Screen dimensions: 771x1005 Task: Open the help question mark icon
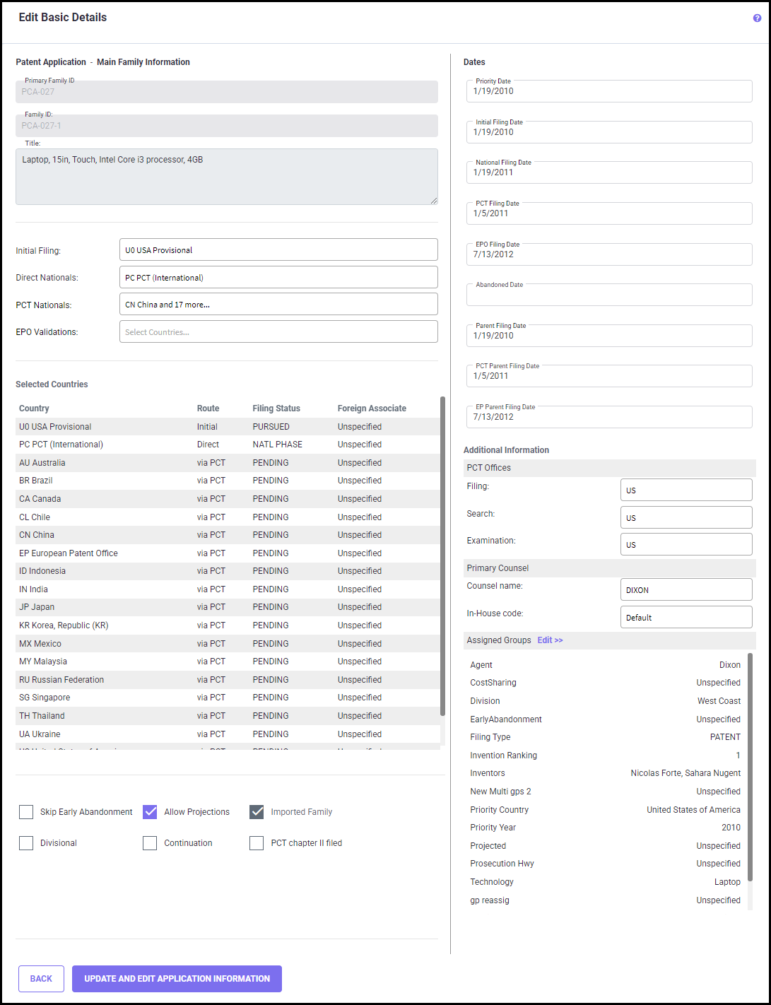[757, 18]
